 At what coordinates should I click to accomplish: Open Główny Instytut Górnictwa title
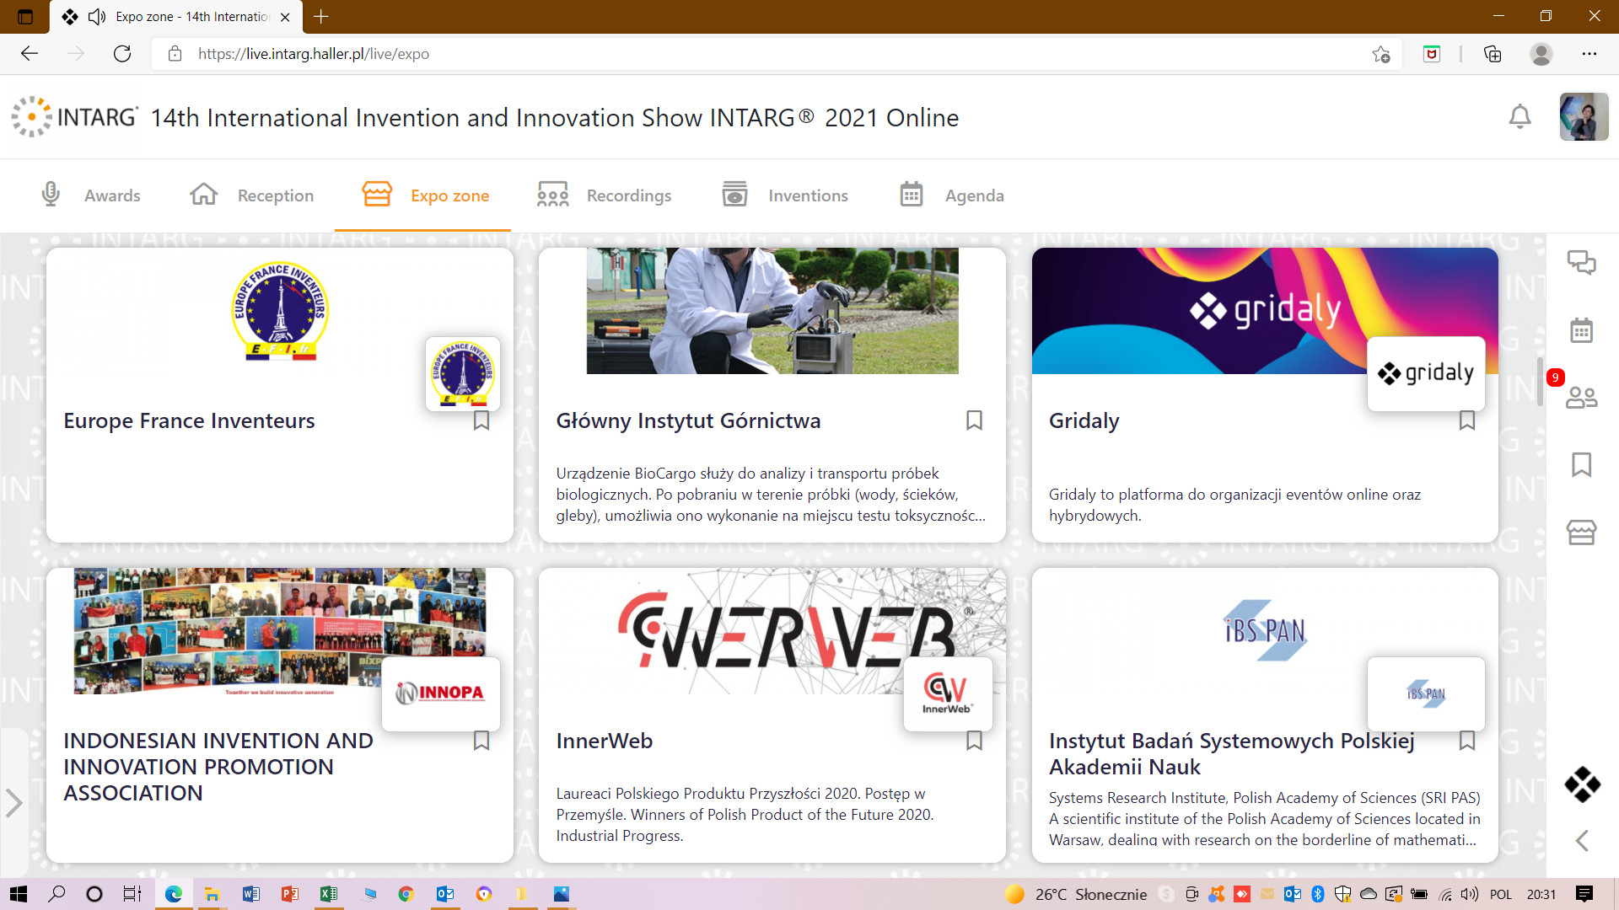coord(688,420)
